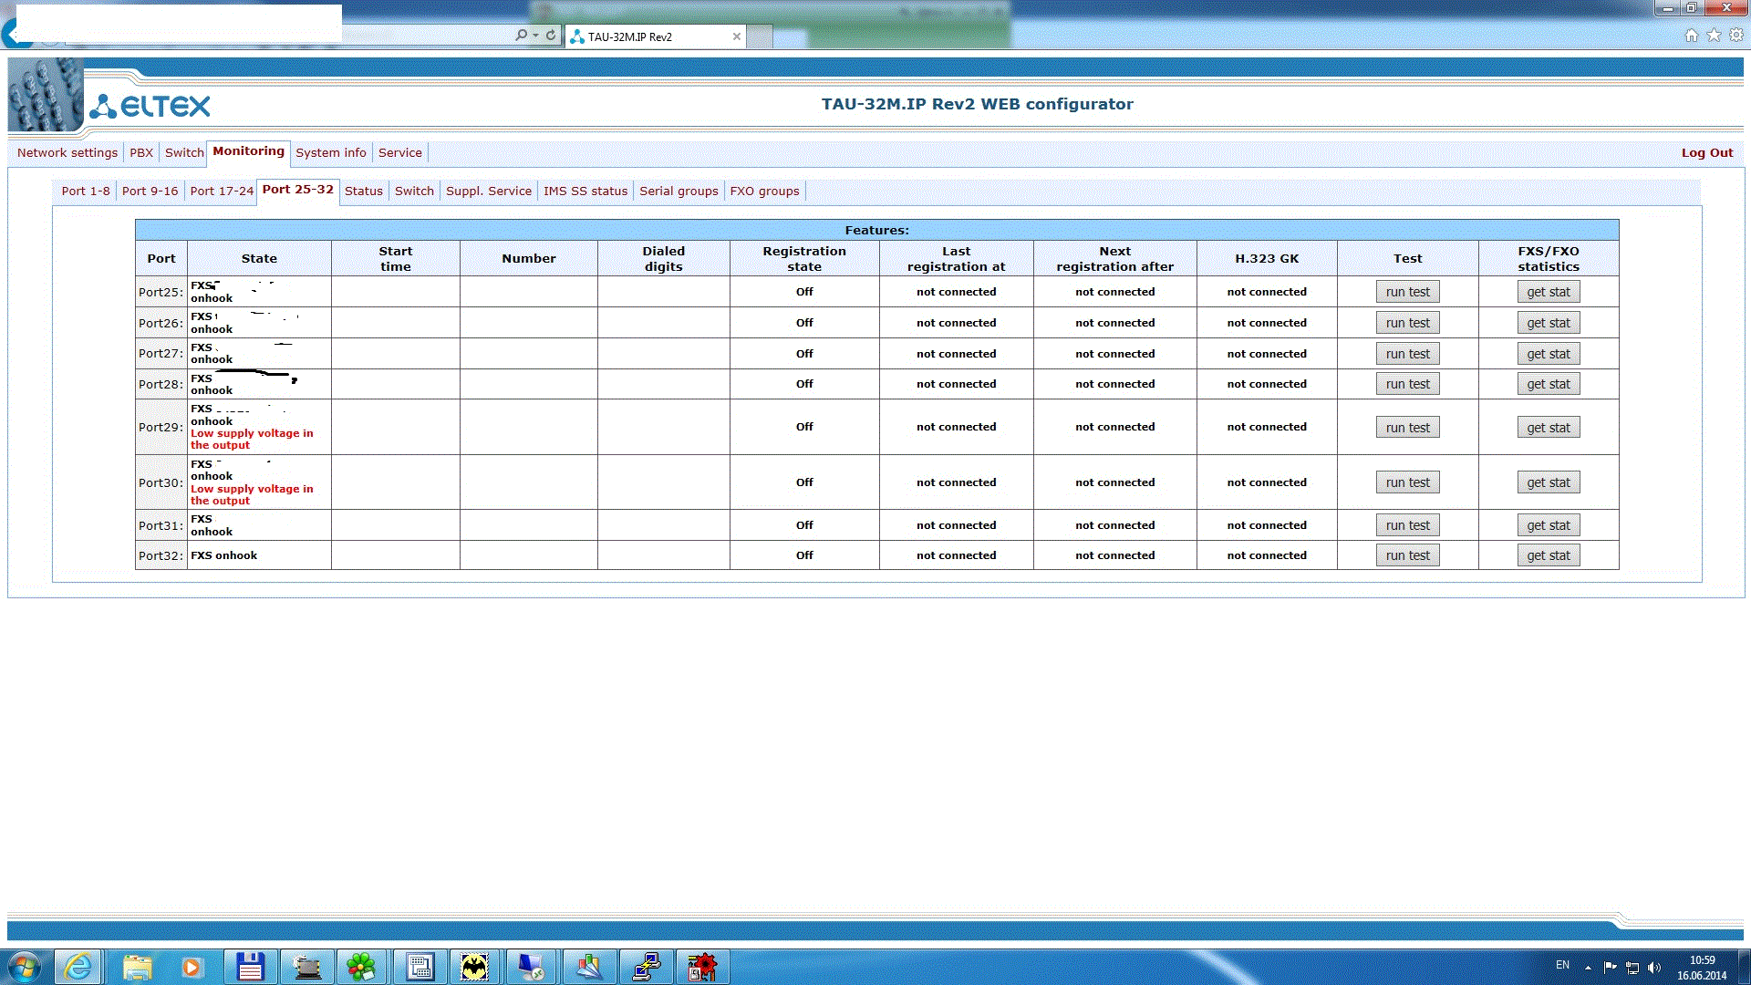This screenshot has height=985, width=1751.
Task: Get stat for Port28
Action: (1549, 384)
